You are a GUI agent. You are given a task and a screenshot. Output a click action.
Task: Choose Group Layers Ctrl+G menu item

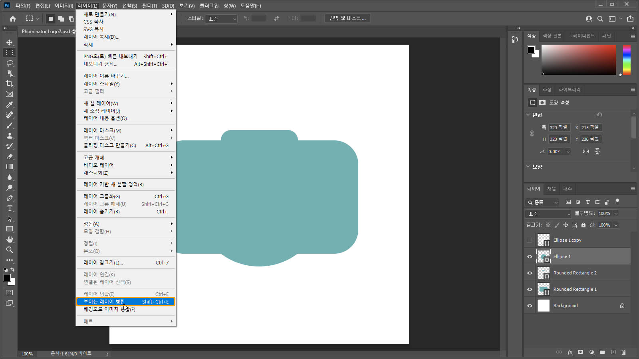point(126,196)
